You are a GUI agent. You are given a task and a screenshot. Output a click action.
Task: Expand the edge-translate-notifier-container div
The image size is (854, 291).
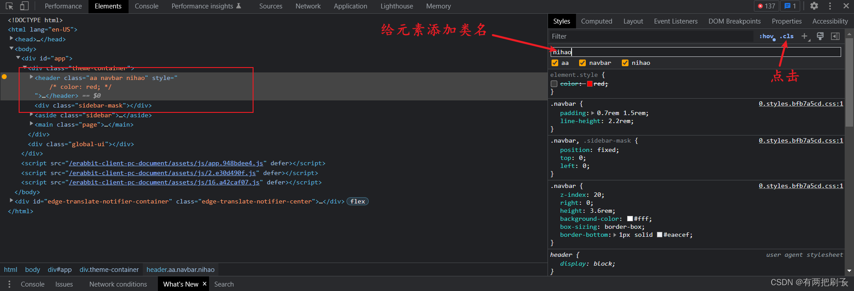(x=12, y=201)
